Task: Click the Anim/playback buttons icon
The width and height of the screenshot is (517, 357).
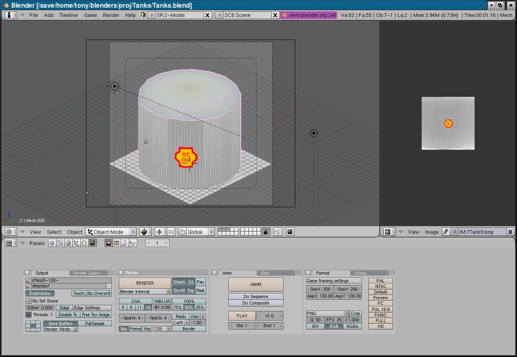Action: click(x=116, y=243)
